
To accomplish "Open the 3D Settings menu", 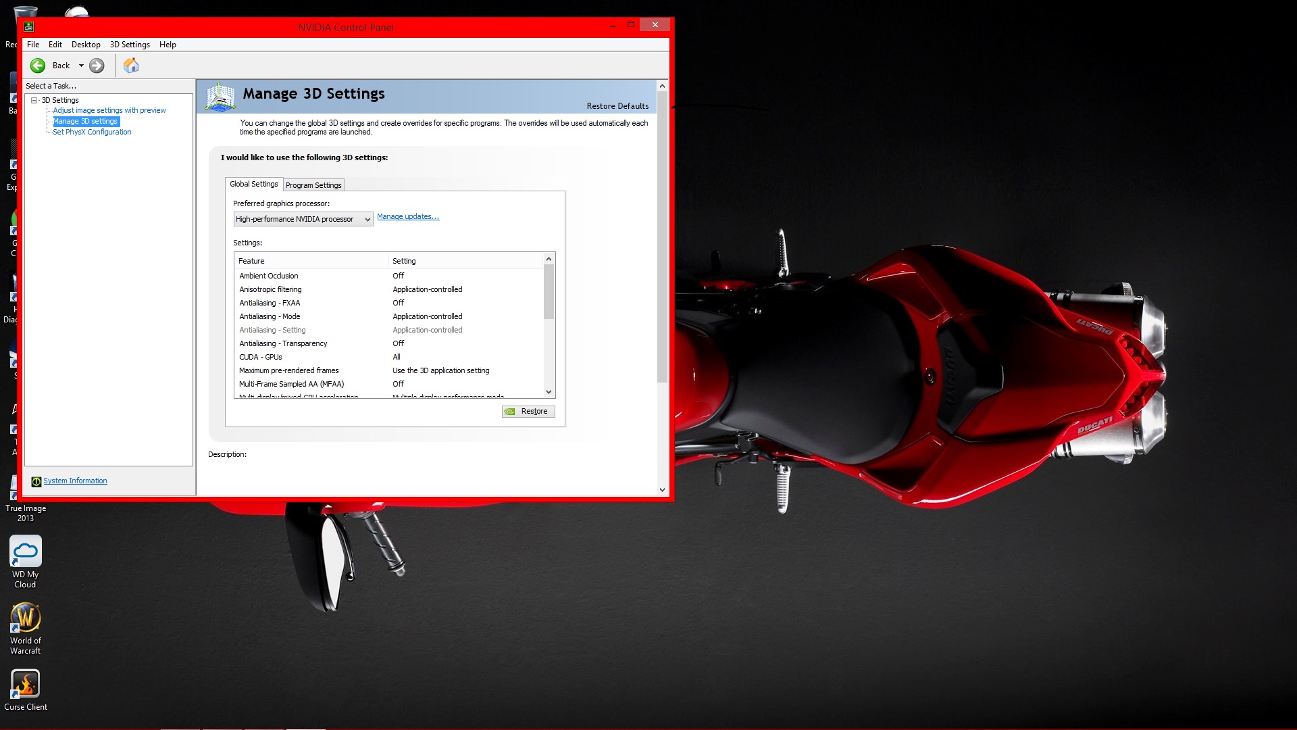I will (x=130, y=45).
